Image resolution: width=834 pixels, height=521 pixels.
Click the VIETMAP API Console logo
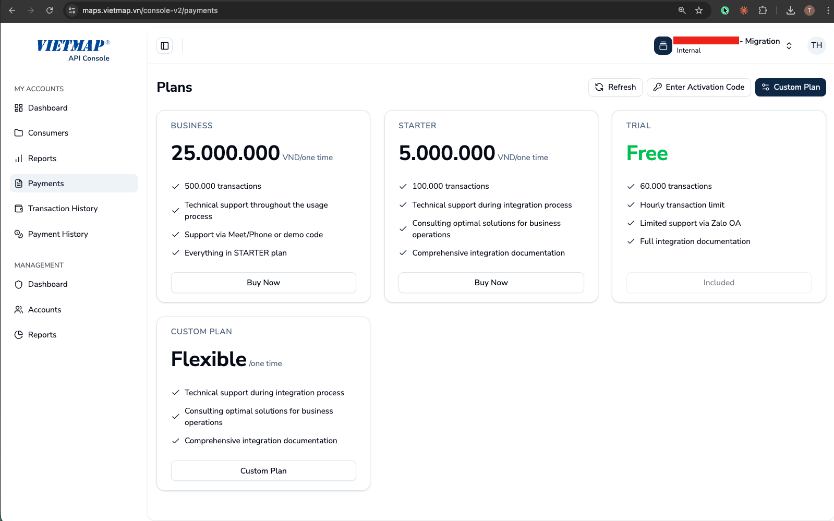click(74, 51)
